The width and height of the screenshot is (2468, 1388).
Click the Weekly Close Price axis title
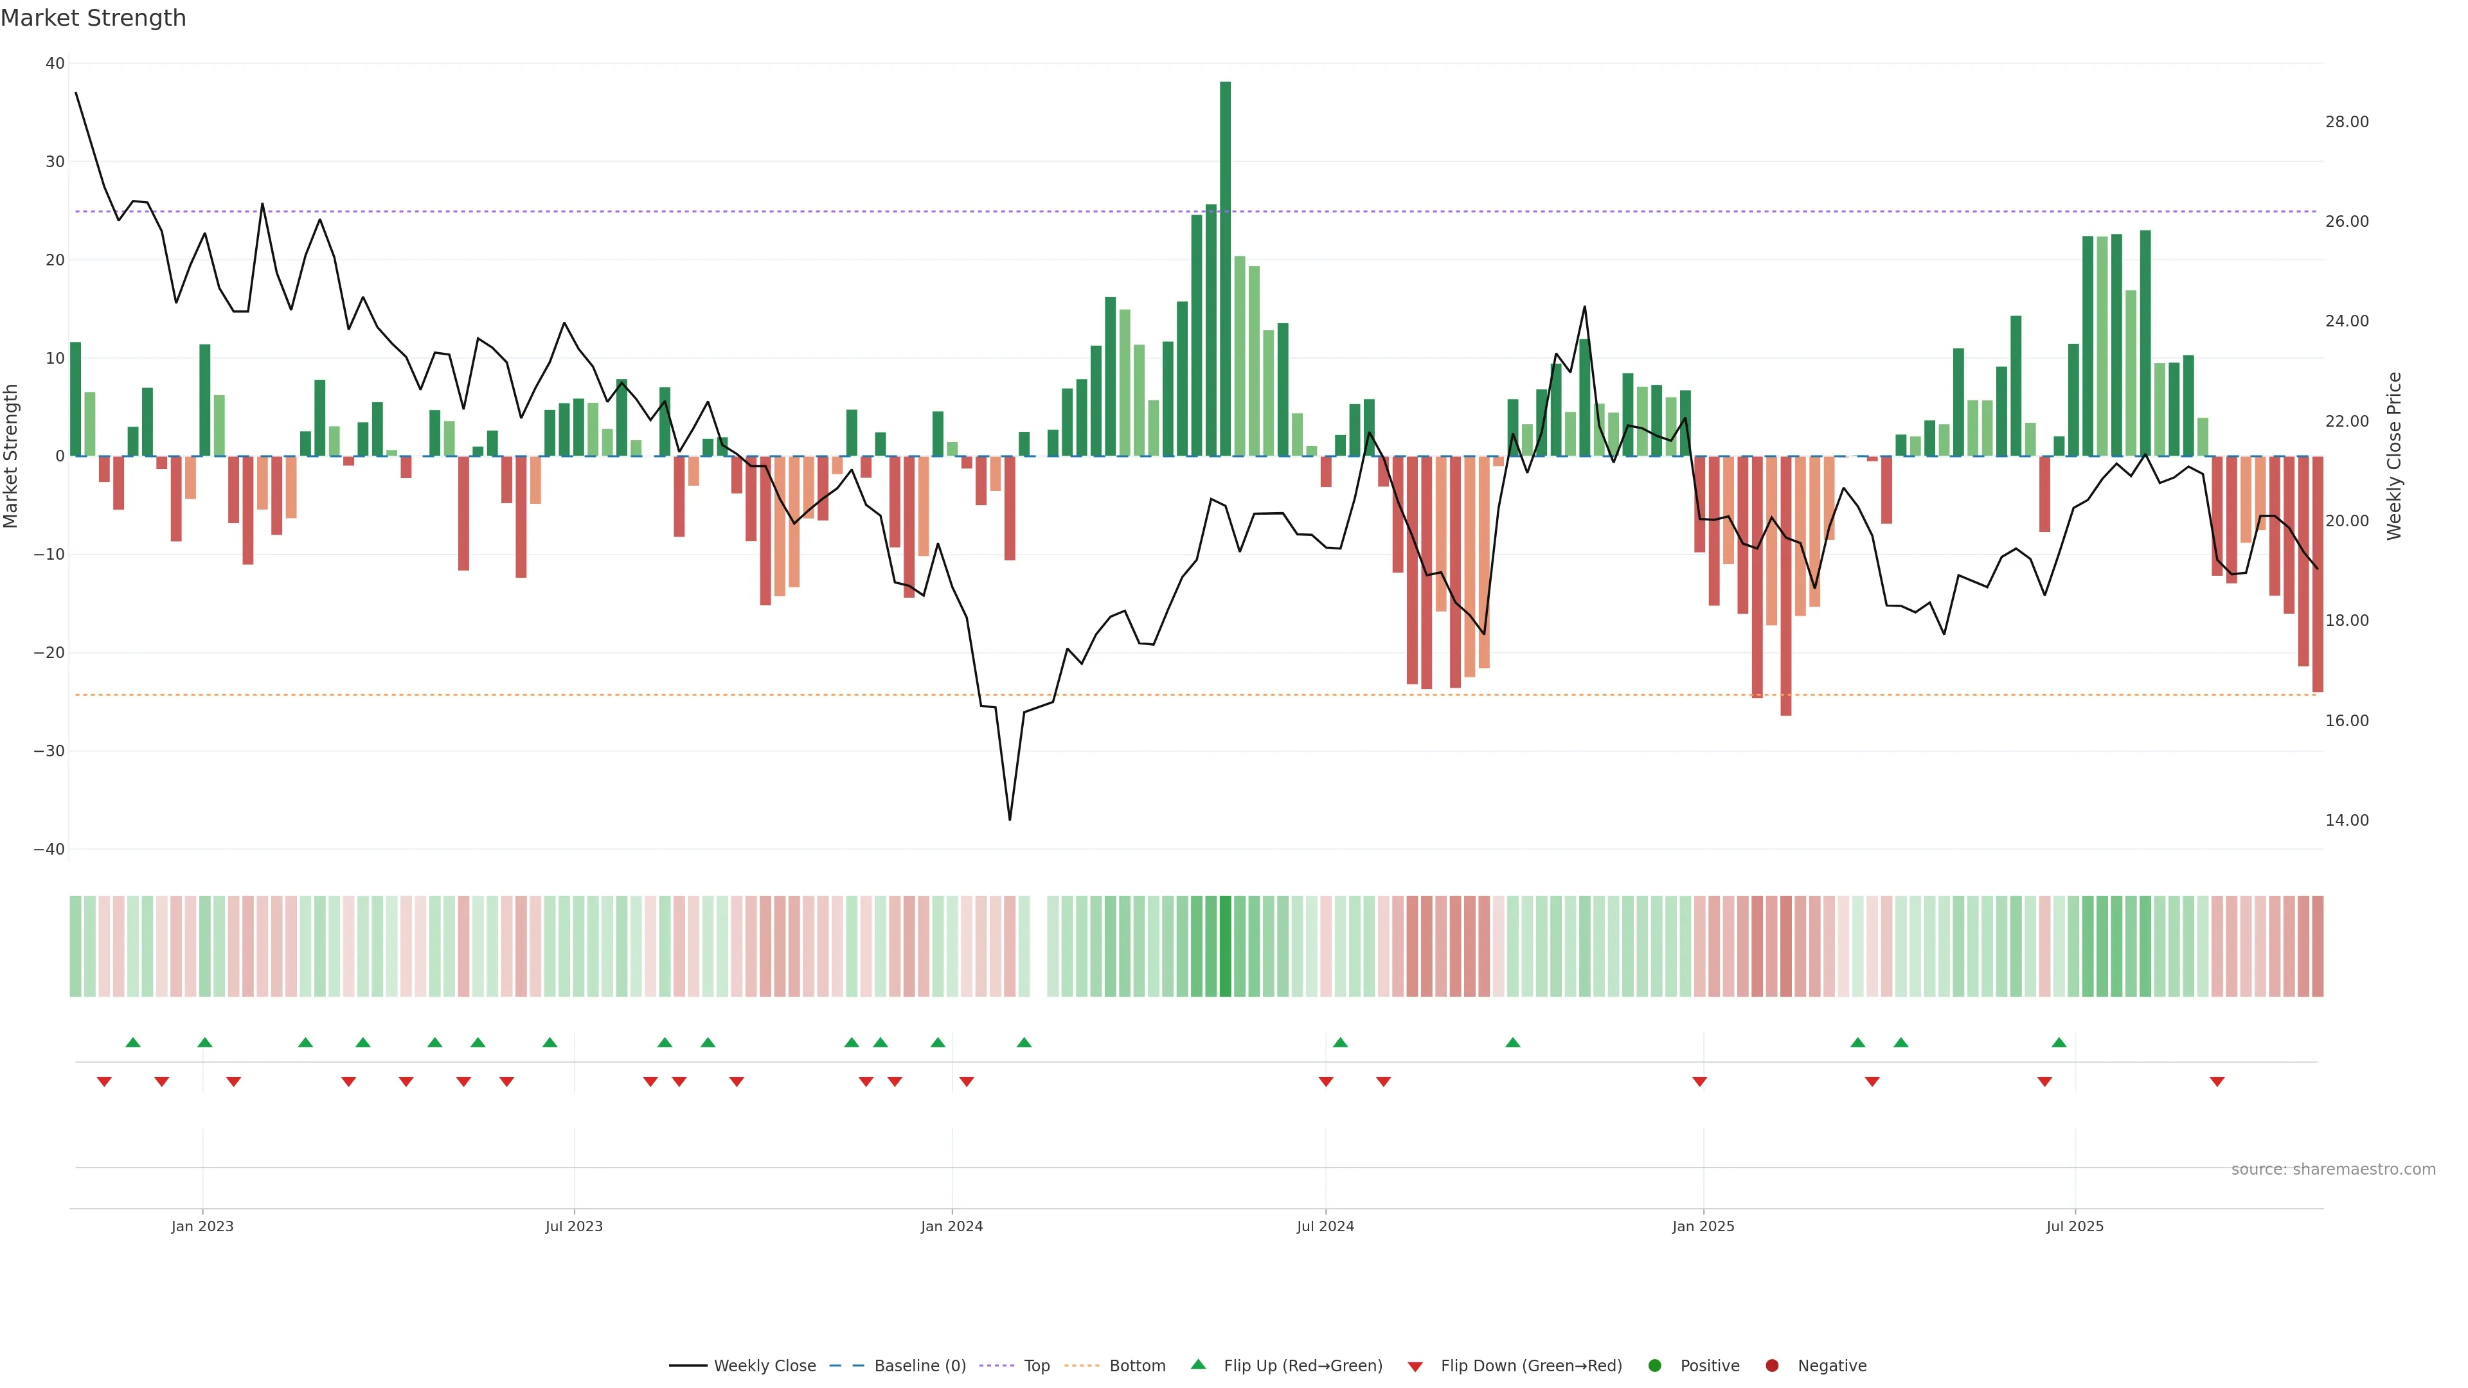(x=2394, y=456)
